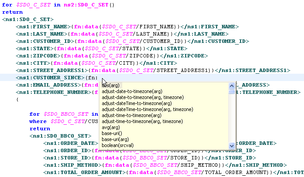Click the ns1:ORDER_ID opening tag

[x=67, y=150]
